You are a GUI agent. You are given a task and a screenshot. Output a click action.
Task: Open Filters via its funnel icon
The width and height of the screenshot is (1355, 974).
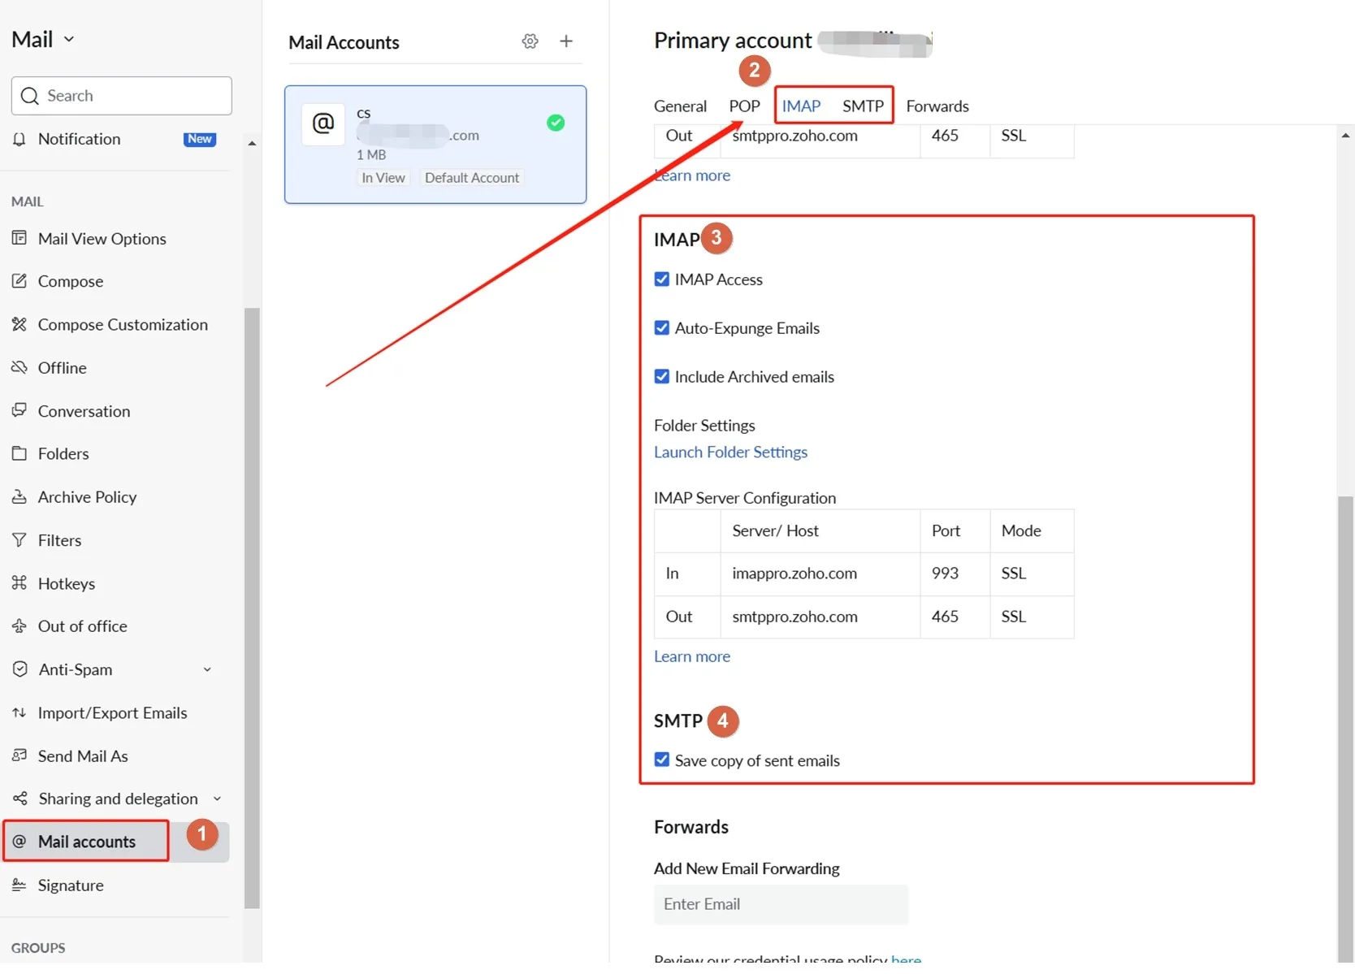coord(19,540)
